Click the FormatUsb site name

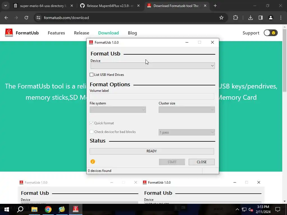tap(27, 33)
